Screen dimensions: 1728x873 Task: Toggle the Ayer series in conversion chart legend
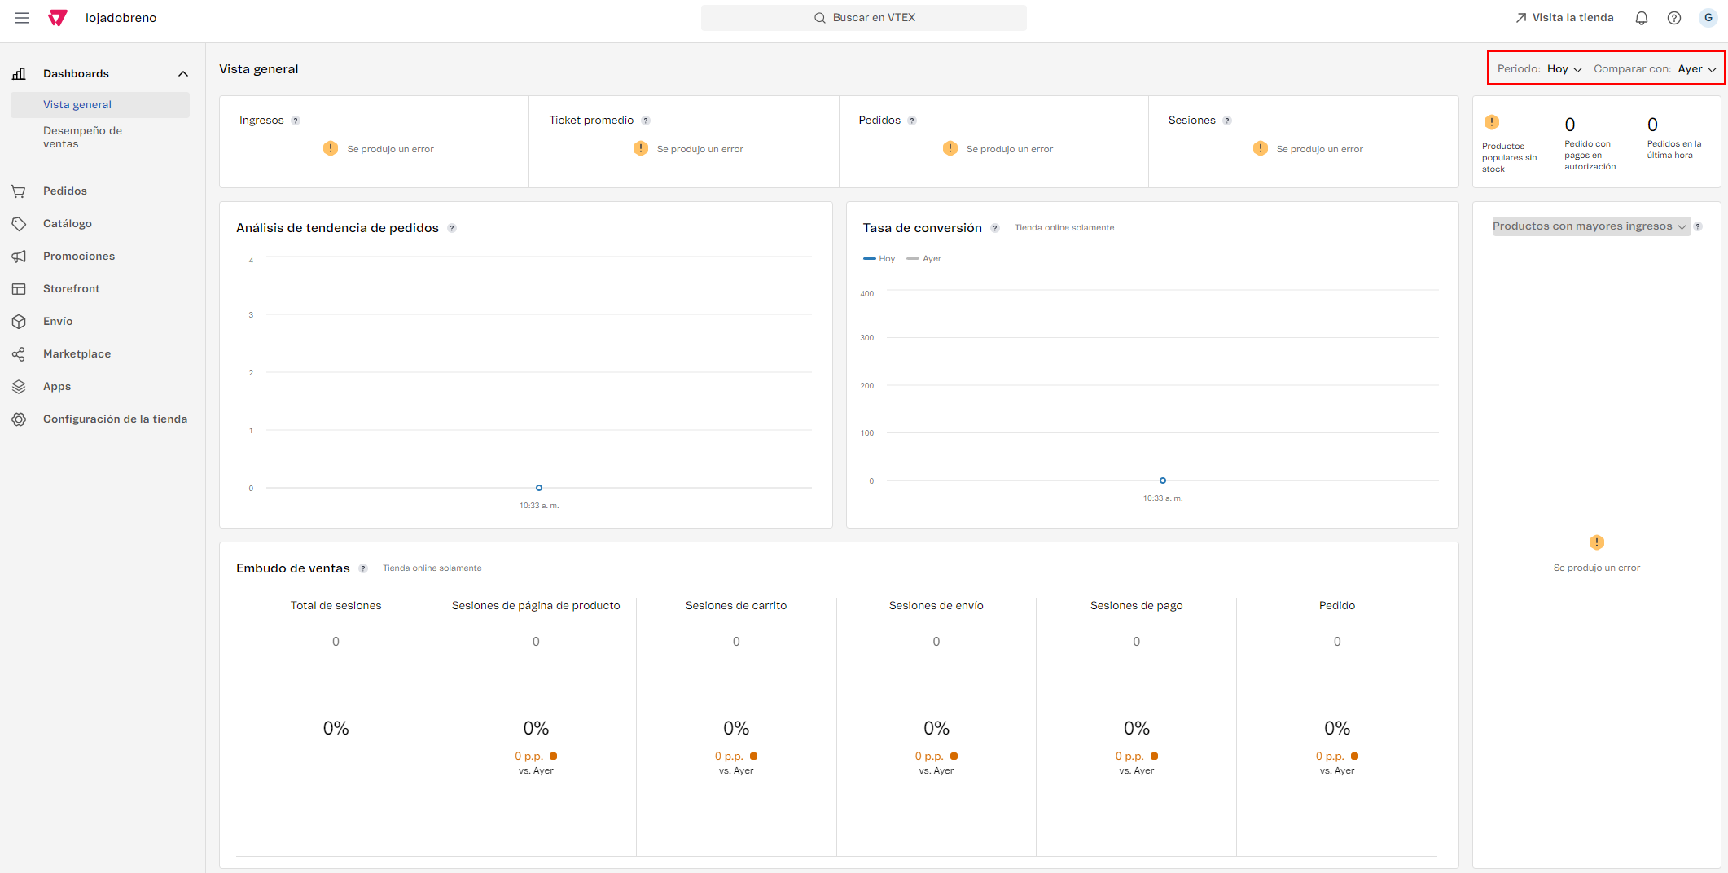tap(924, 259)
